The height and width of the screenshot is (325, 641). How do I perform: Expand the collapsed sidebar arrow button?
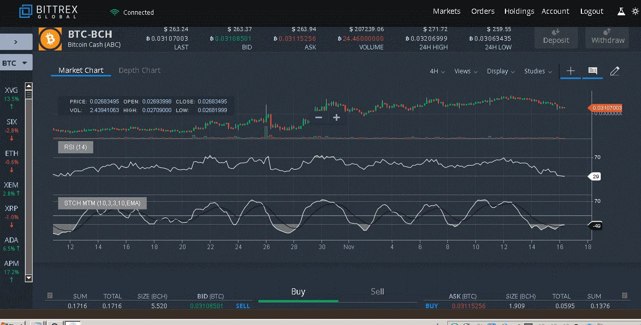[x=16, y=42]
